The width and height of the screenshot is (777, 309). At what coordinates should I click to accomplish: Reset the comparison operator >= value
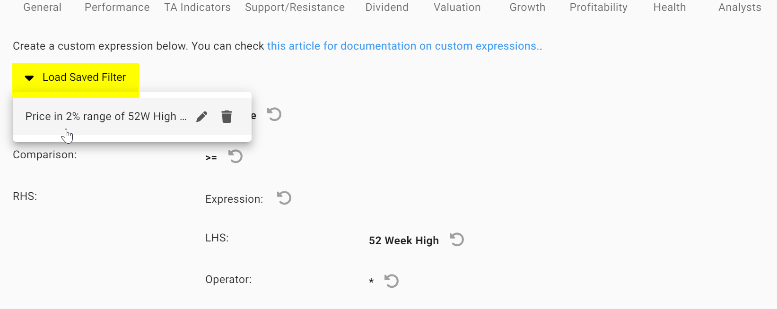pyautogui.click(x=236, y=156)
